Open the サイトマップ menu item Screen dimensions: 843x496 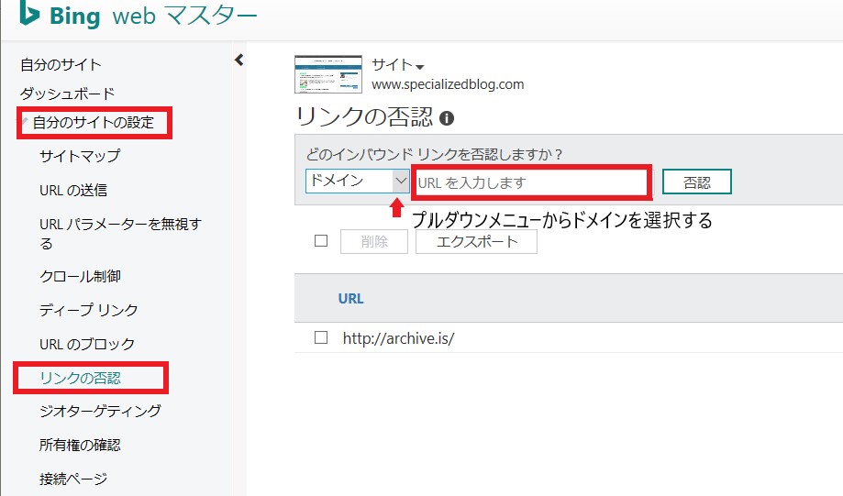pos(80,156)
